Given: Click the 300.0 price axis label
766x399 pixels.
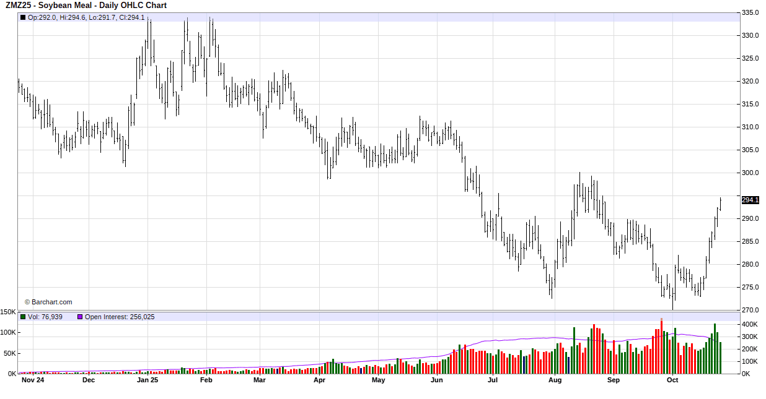Looking at the screenshot, I should tap(751, 173).
